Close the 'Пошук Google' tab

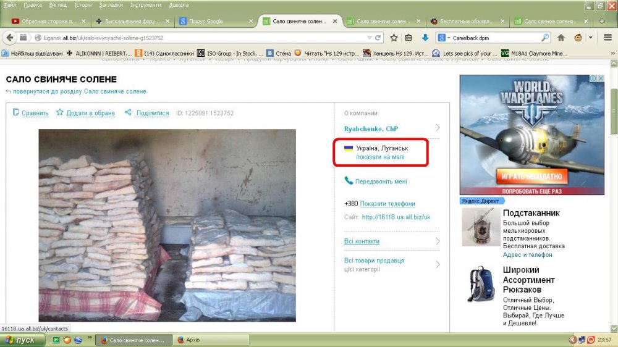pos(251,21)
